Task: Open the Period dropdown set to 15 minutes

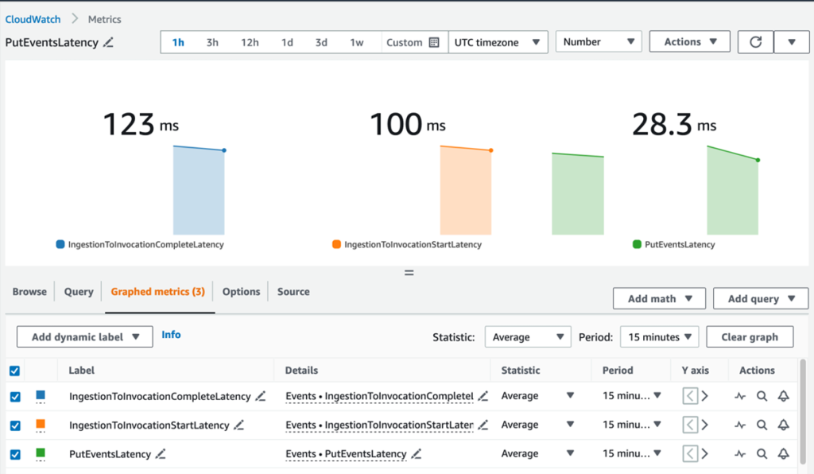Action: pos(659,336)
